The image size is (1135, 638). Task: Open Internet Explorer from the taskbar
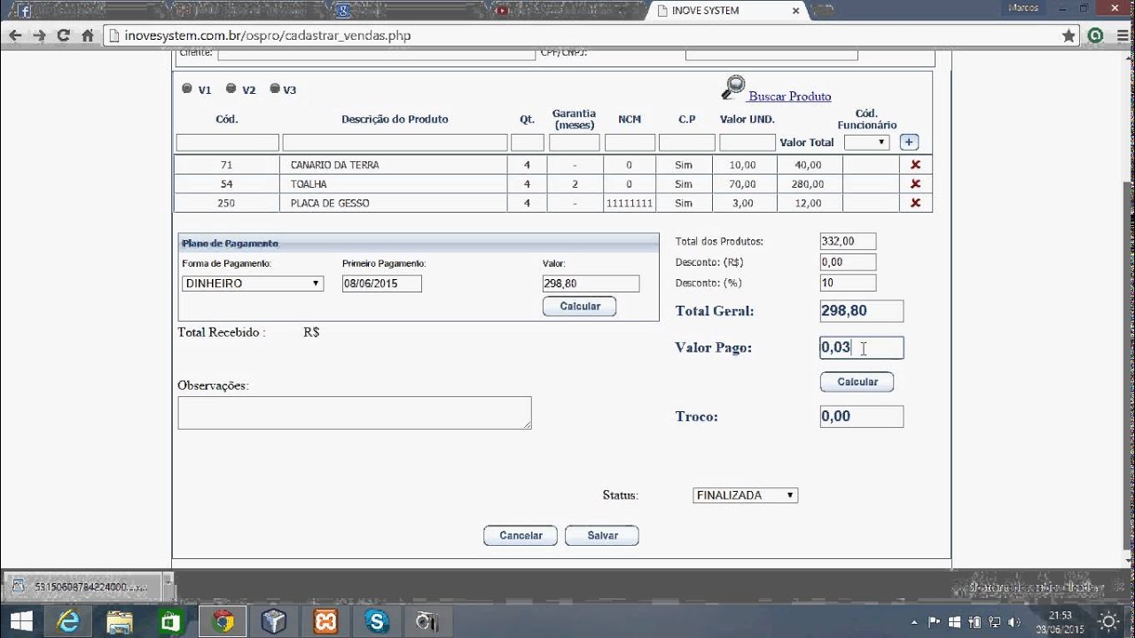point(68,621)
